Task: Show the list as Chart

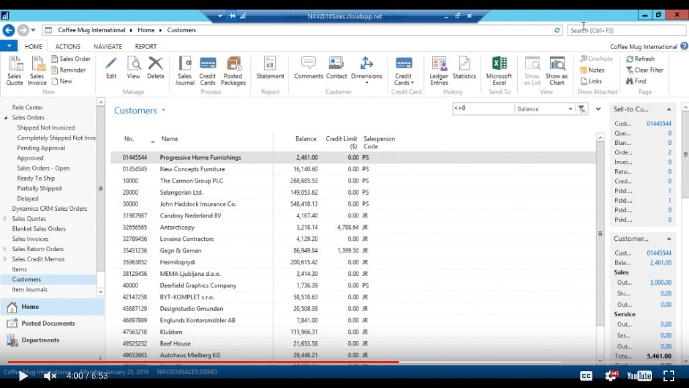Action: (x=557, y=70)
